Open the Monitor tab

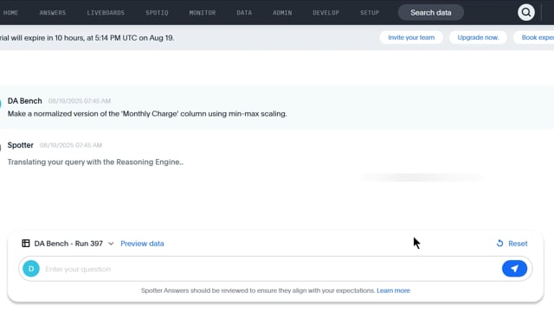202,13
